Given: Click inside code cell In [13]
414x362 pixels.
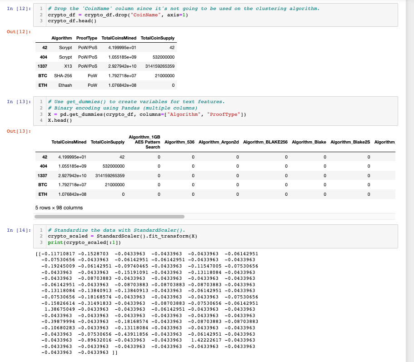Looking at the screenshot, I should tap(215, 111).
